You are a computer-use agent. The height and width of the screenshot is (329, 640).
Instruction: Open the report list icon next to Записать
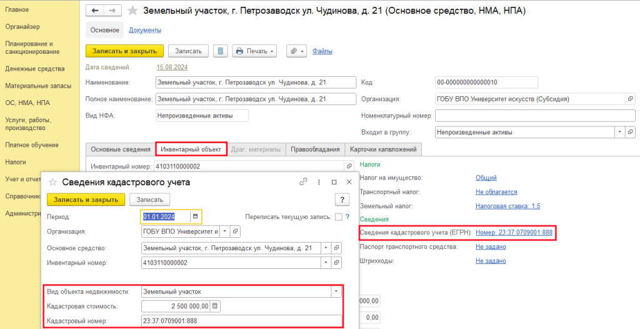click(221, 51)
